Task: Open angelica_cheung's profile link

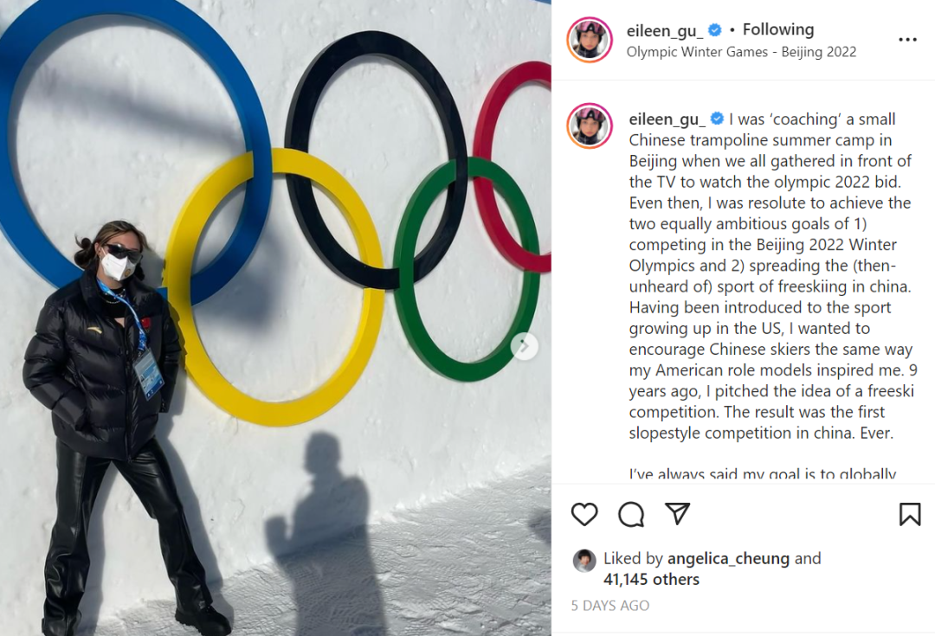Action: (x=728, y=558)
